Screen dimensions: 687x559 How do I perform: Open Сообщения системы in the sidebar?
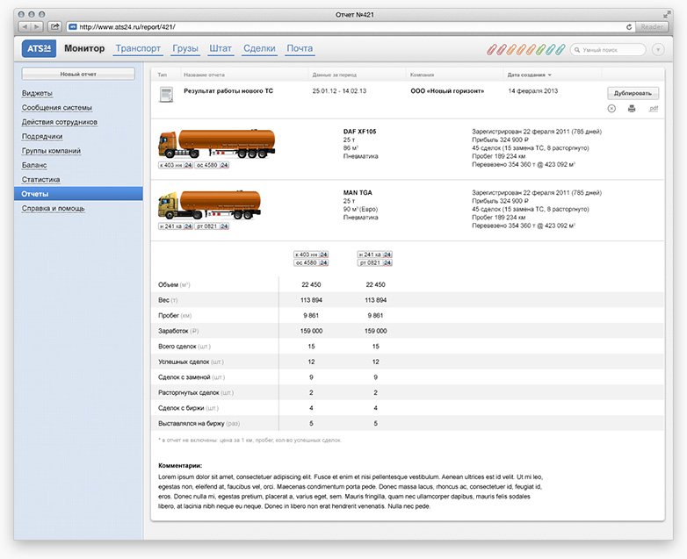[57, 108]
